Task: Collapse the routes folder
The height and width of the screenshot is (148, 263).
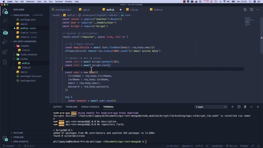Action: 24,59
